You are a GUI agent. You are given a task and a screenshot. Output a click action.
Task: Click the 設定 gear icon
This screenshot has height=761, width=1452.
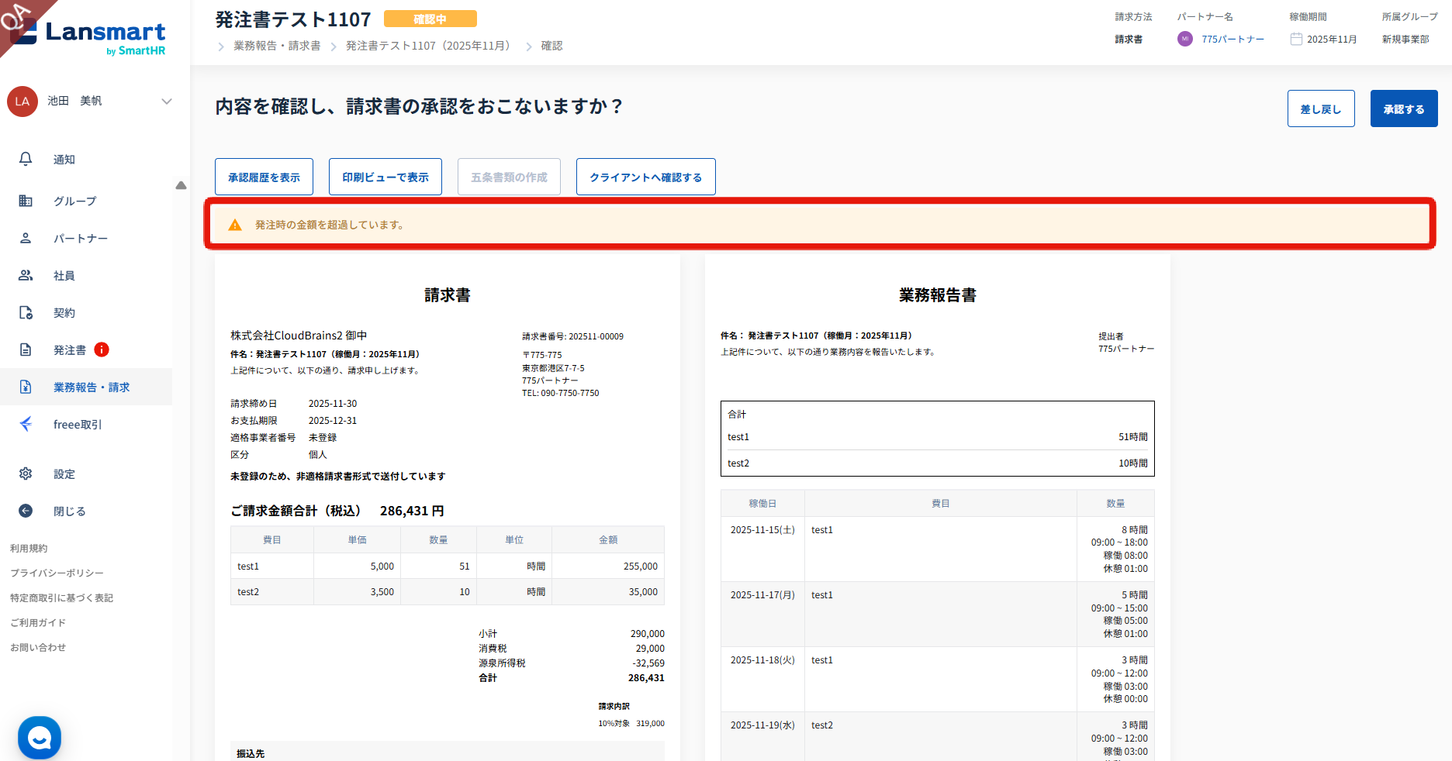click(x=26, y=473)
